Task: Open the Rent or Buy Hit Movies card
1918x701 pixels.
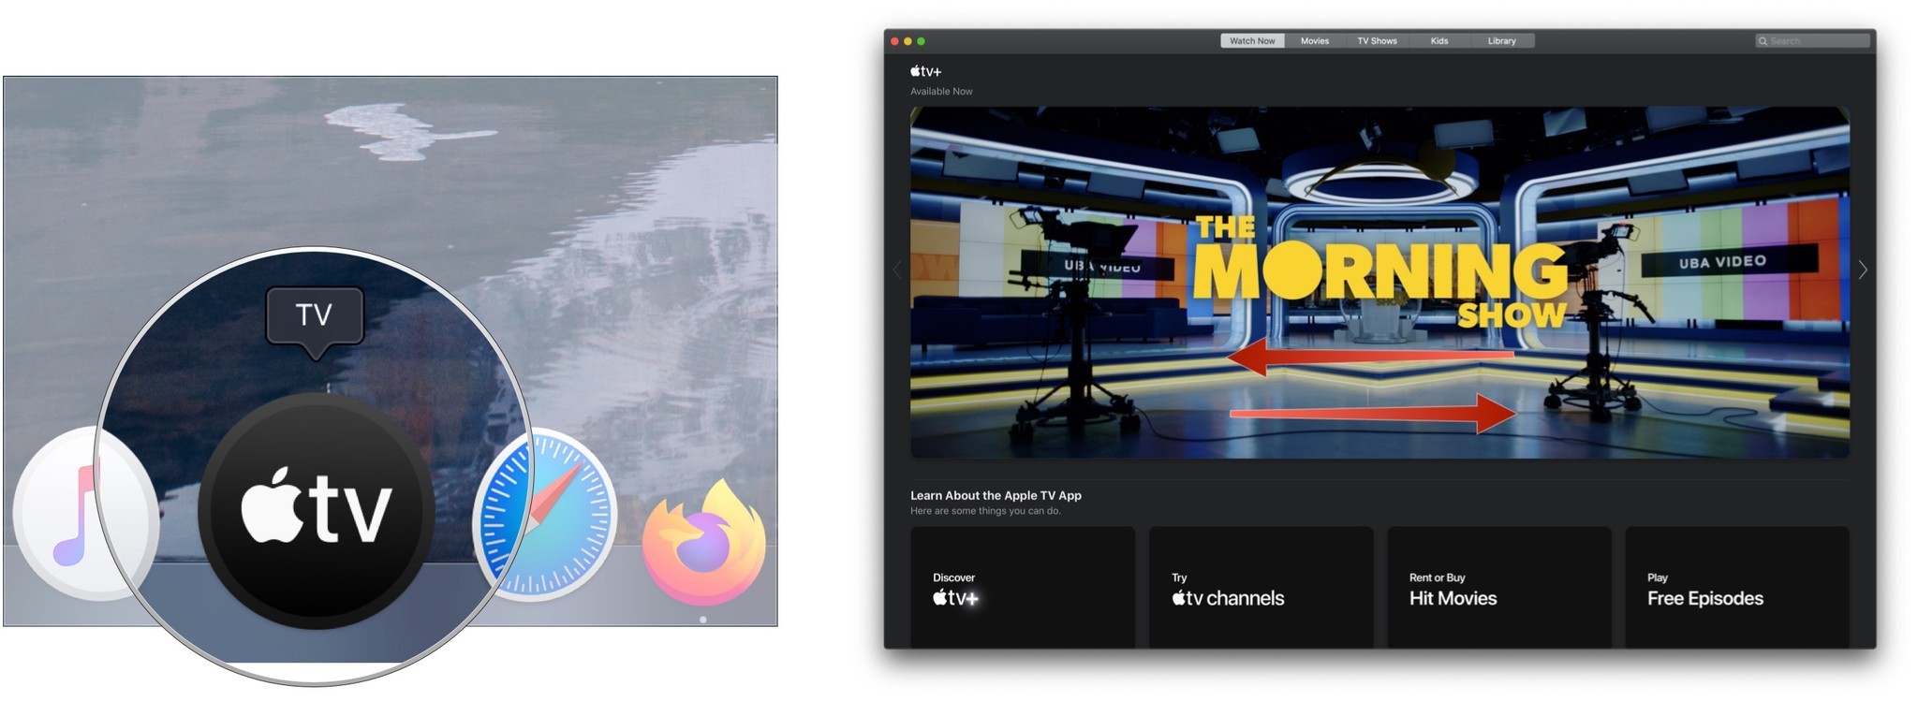Action: 1498,587
